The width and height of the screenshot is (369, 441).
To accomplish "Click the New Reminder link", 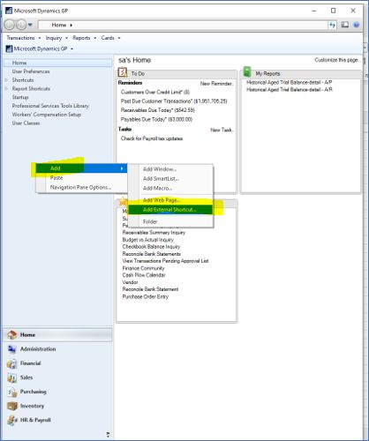I will [x=217, y=84].
